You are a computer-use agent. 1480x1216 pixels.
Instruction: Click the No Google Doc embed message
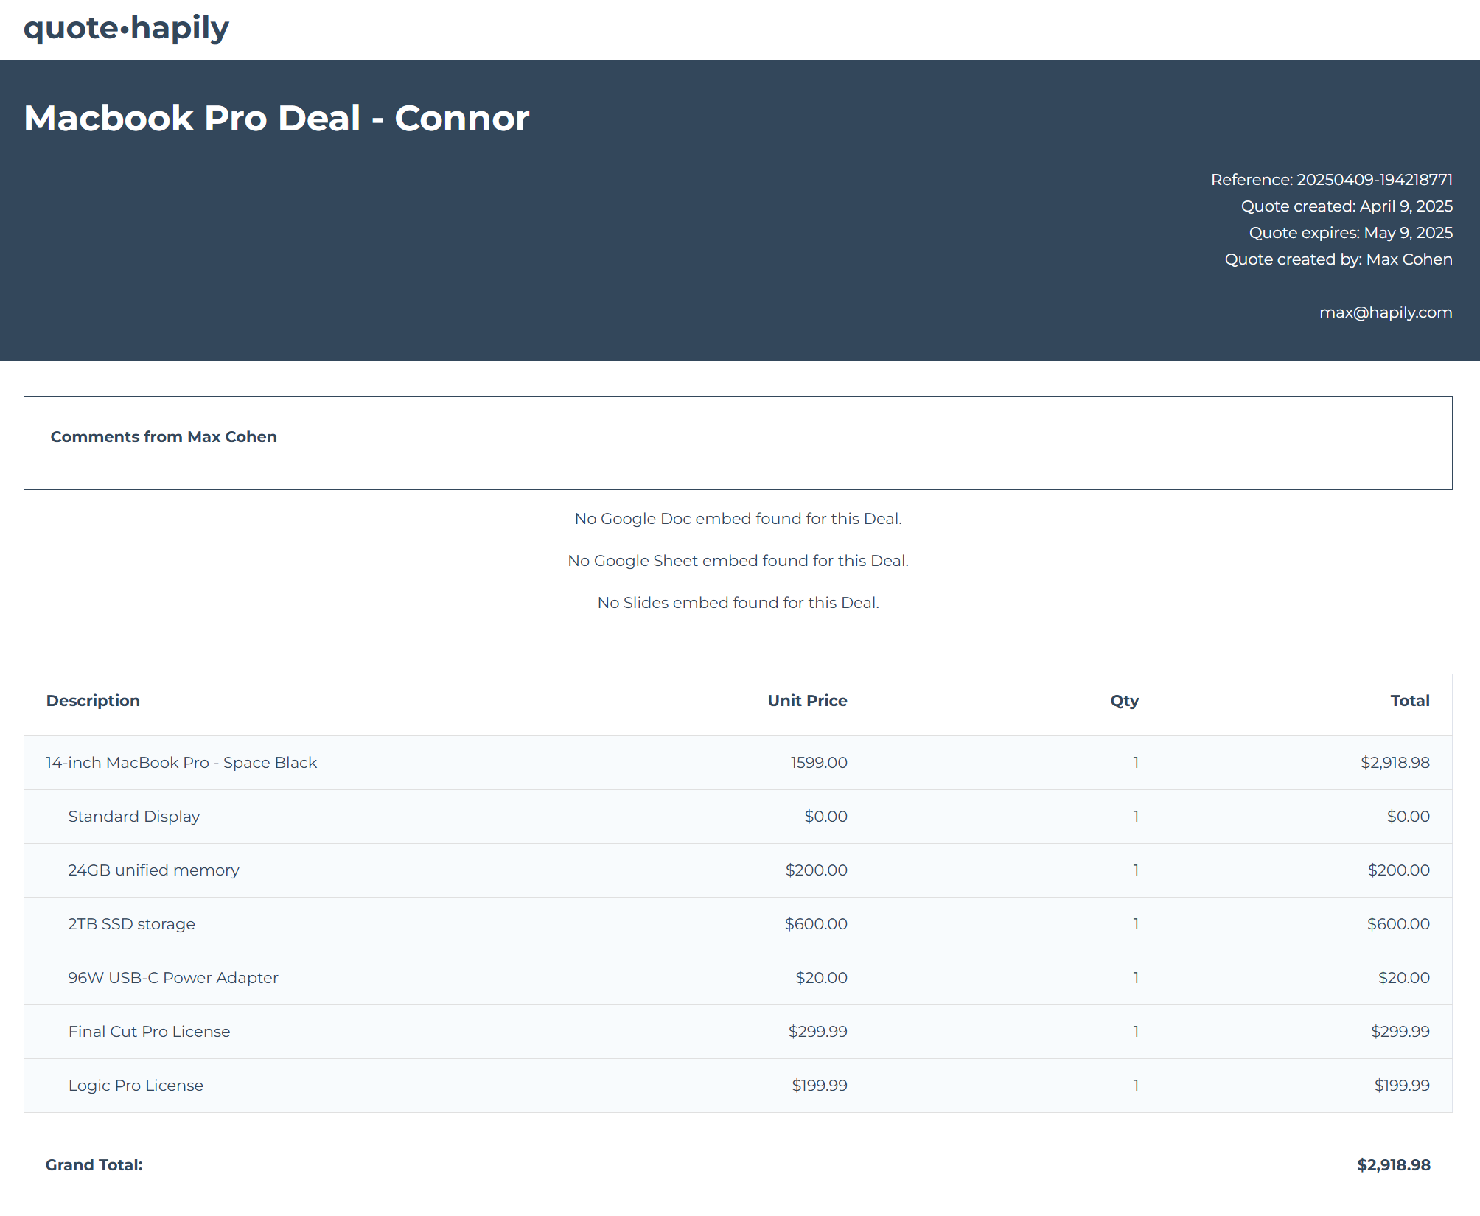click(x=739, y=518)
